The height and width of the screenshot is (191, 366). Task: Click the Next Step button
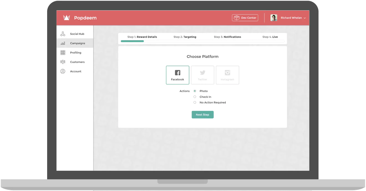(203, 115)
